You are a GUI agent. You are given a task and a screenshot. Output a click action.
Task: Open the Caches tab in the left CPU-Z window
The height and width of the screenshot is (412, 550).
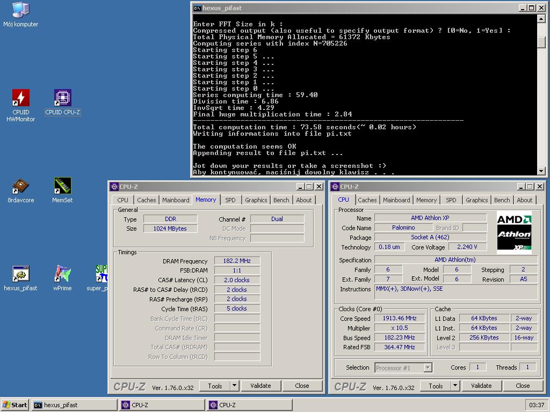coord(146,200)
